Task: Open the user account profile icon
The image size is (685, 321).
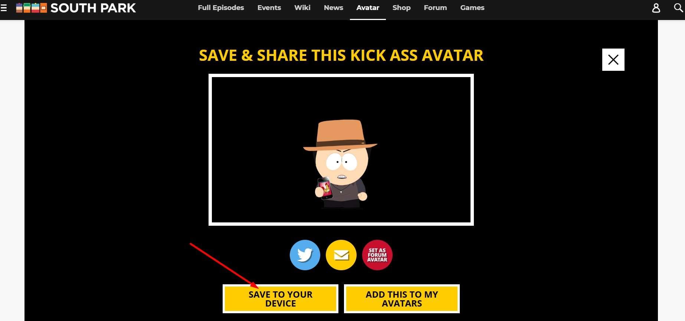Action: 656,8
